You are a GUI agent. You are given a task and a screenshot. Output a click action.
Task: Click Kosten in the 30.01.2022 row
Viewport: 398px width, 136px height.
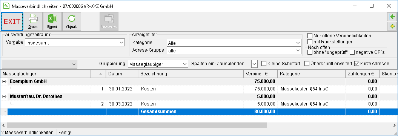(148, 89)
